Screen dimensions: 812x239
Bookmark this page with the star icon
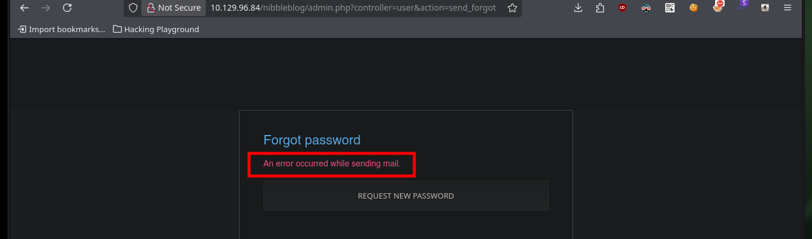pos(512,8)
